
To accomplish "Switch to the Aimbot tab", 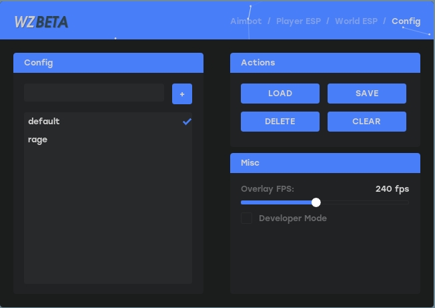I will click(x=246, y=21).
